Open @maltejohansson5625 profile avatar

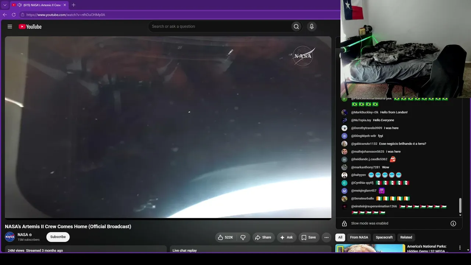tap(344, 152)
